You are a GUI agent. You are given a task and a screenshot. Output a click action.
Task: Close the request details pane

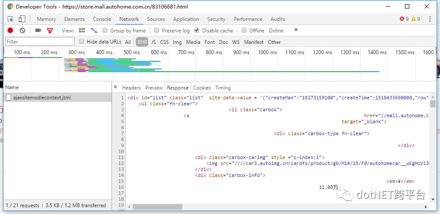[115, 87]
